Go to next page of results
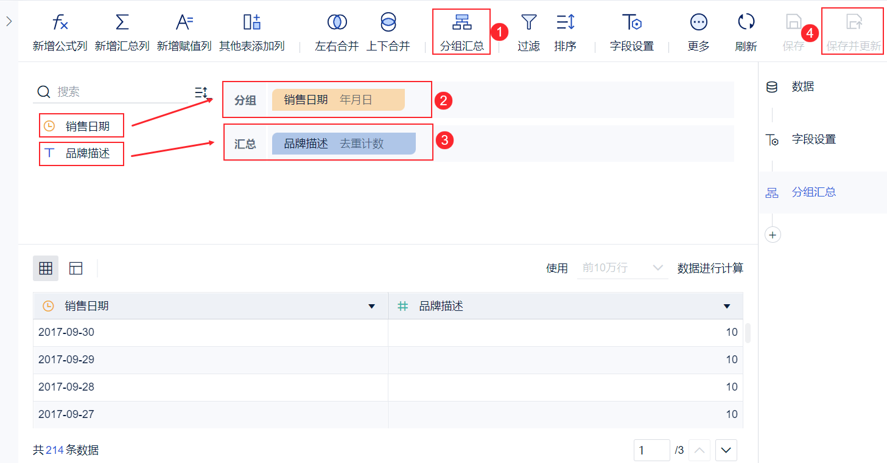This screenshot has width=887, height=463. coord(726,450)
